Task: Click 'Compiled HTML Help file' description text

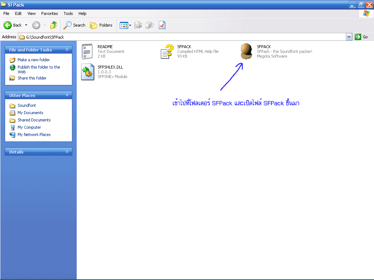Action: point(198,51)
